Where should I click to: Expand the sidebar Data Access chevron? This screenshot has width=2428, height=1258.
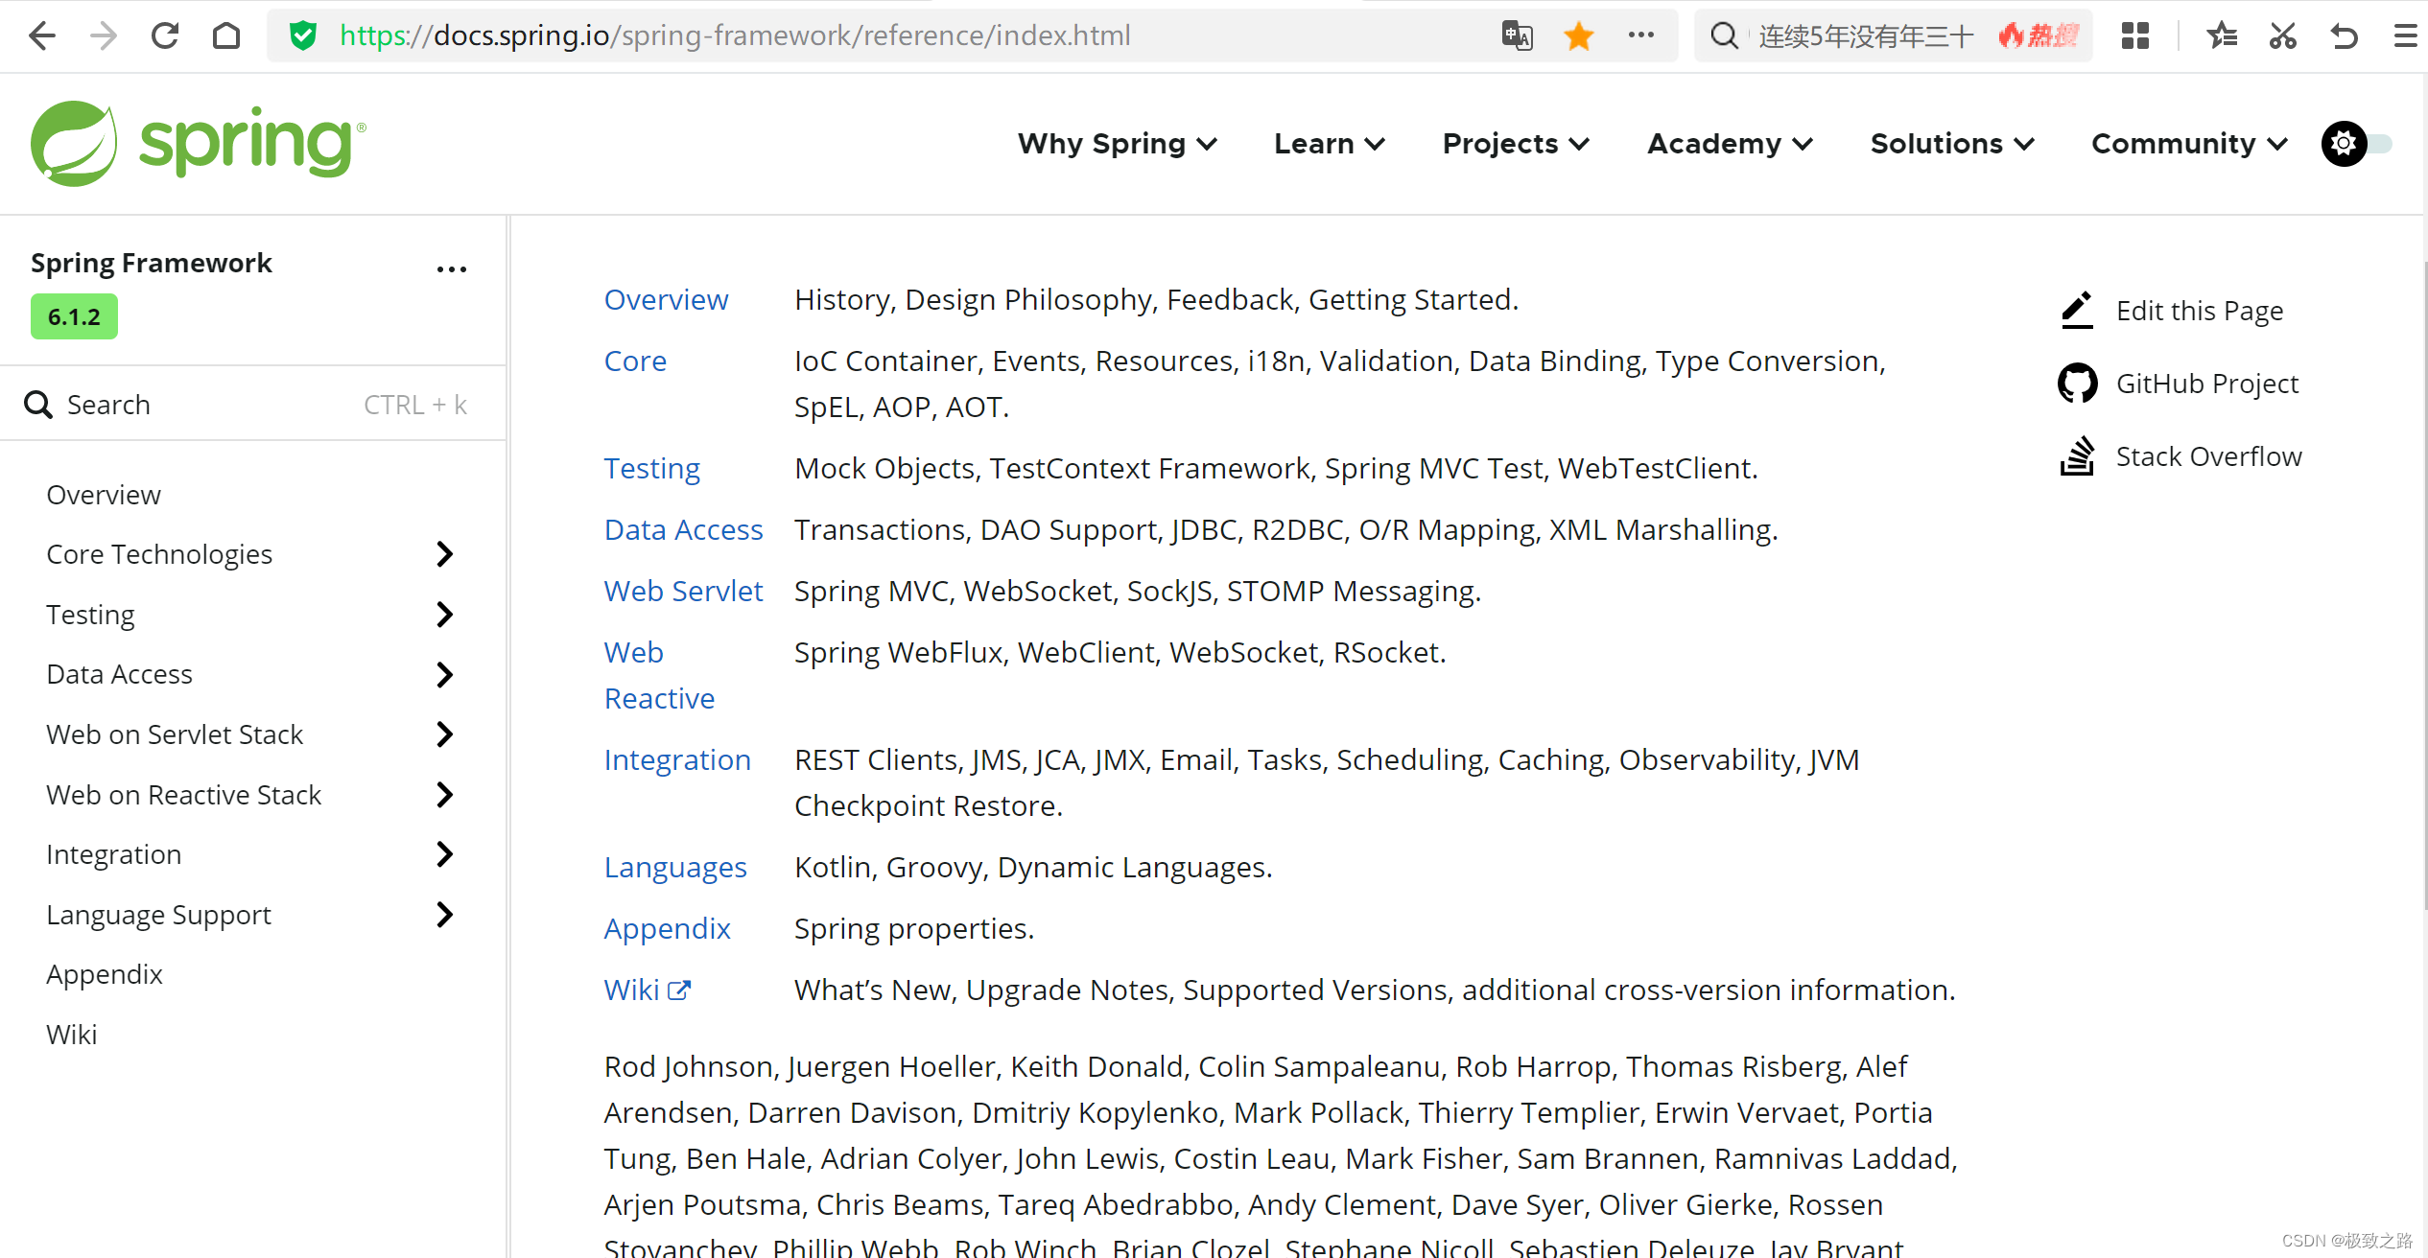(x=444, y=675)
